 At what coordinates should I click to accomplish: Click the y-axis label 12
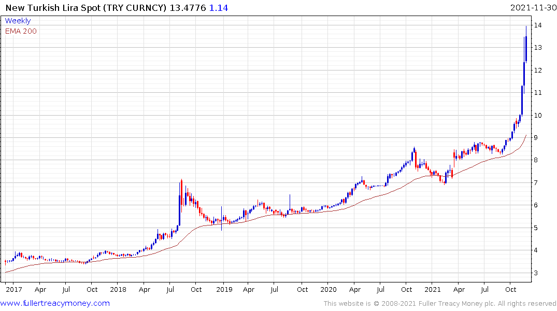pos(537,70)
